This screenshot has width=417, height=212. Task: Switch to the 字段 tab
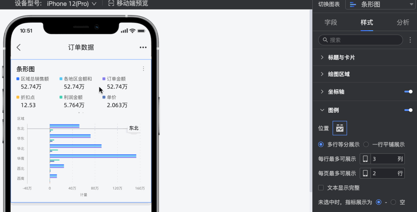tap(331, 23)
